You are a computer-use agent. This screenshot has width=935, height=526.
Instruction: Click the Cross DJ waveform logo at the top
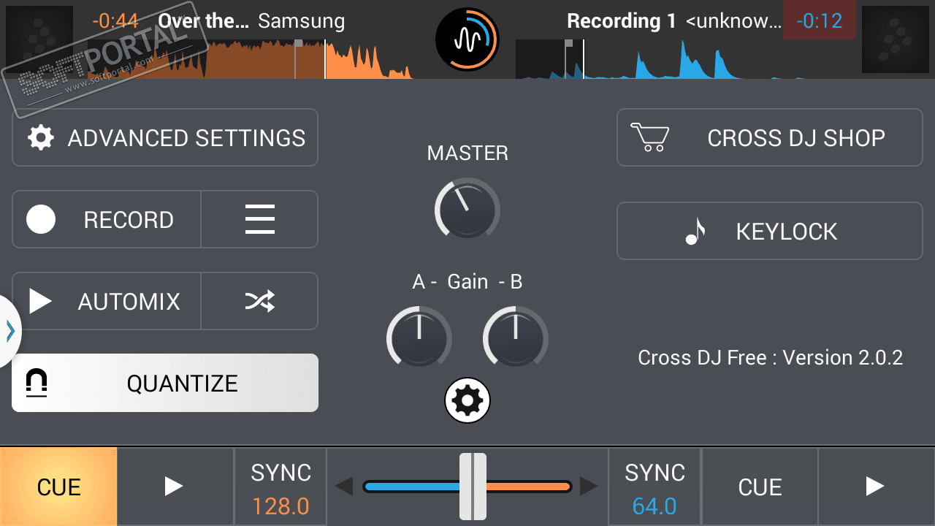(x=467, y=39)
